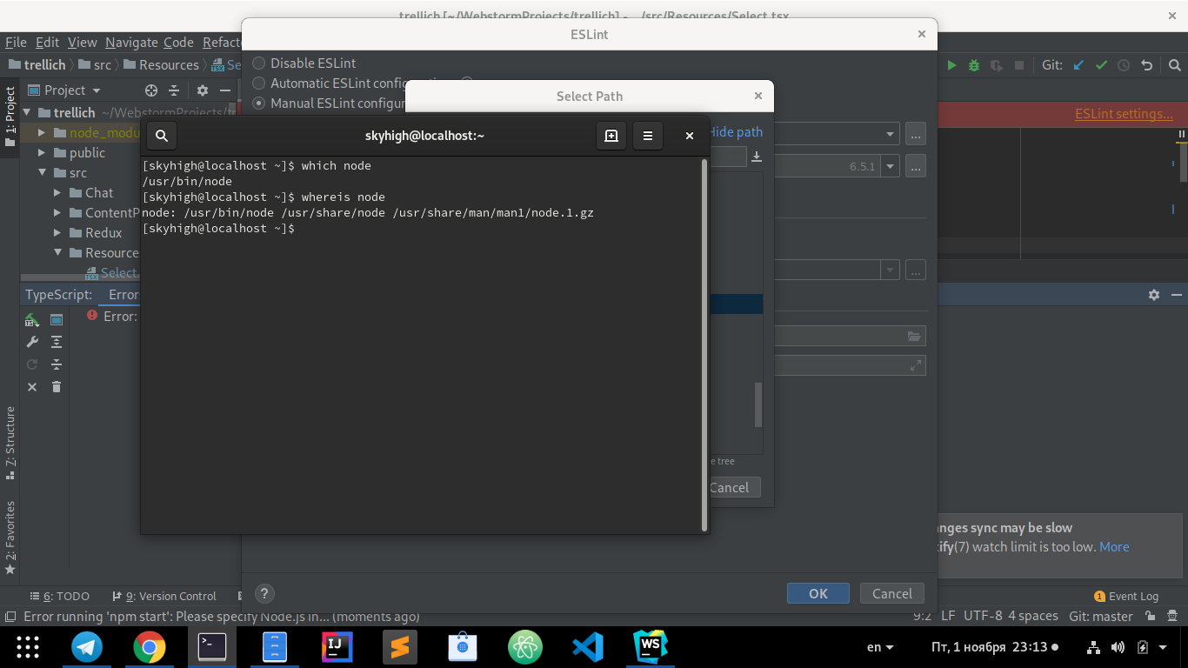
Task: Click browse button beside Node interpreter
Action: tap(915, 134)
